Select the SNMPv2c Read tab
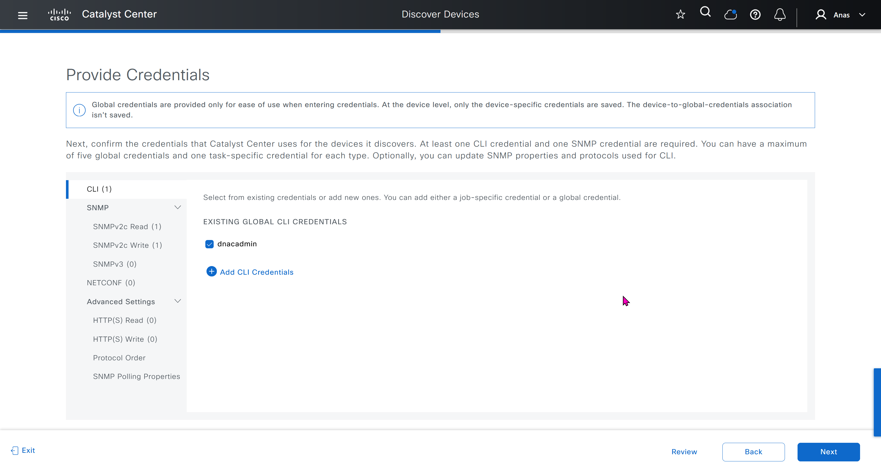881x474 pixels. pyautogui.click(x=127, y=227)
